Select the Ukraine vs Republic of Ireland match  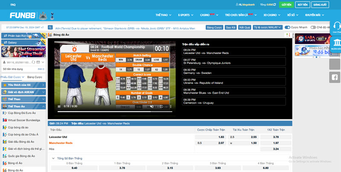[x=234, y=81]
